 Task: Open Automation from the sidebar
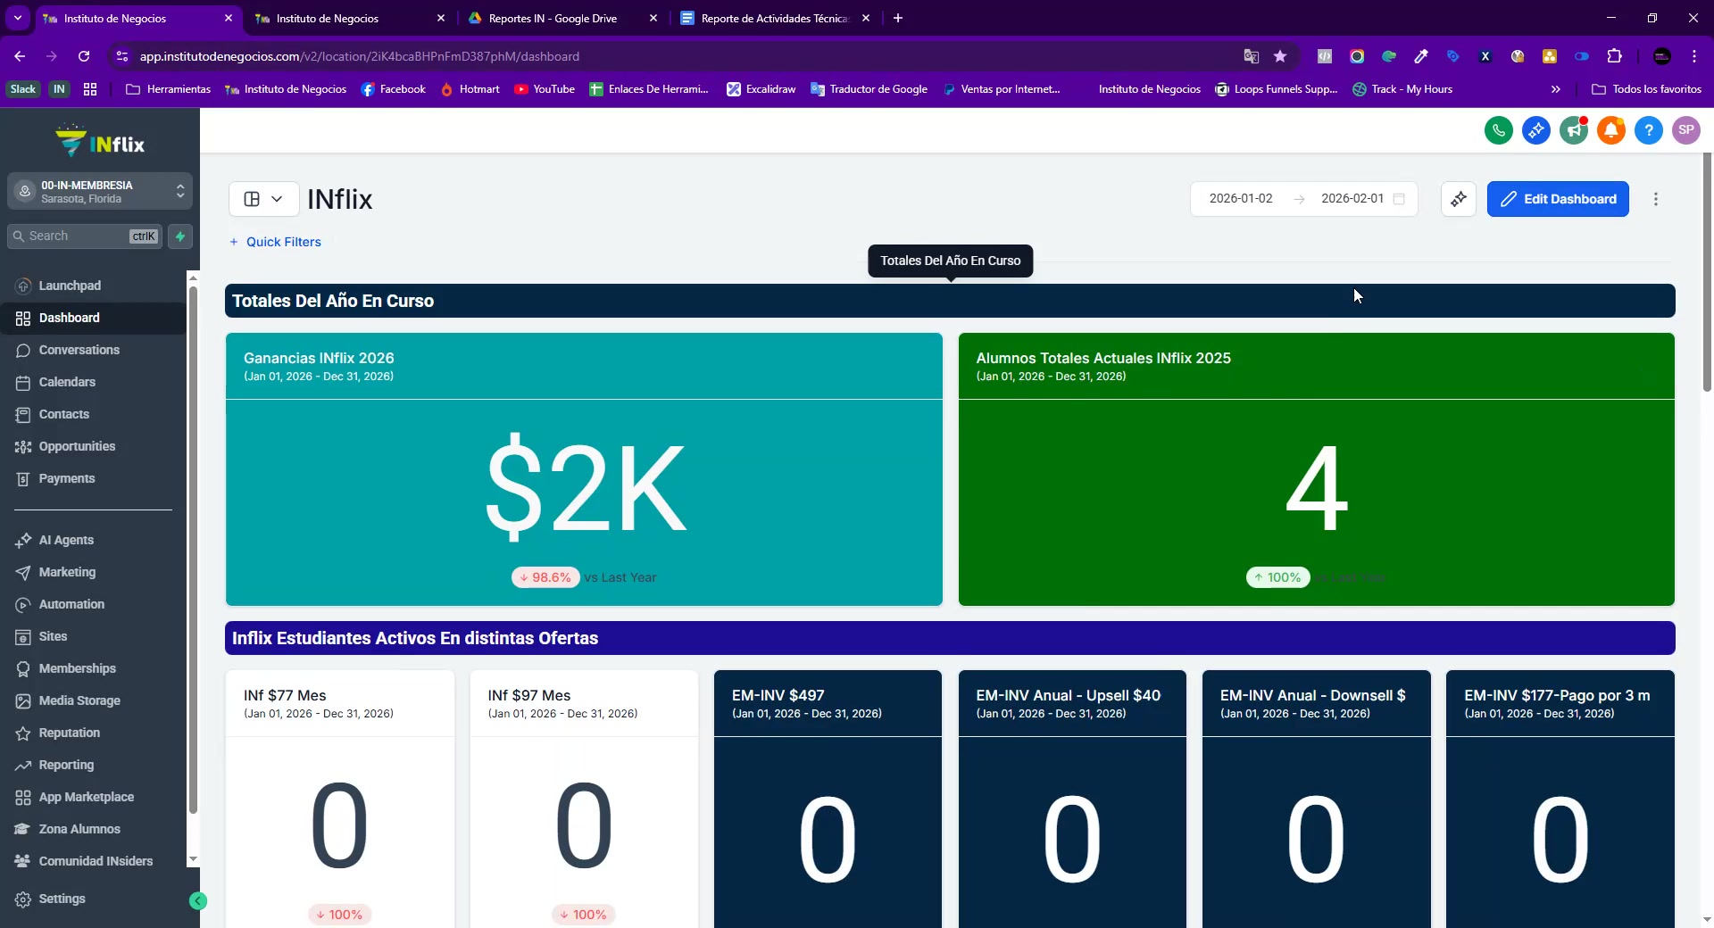(71, 604)
